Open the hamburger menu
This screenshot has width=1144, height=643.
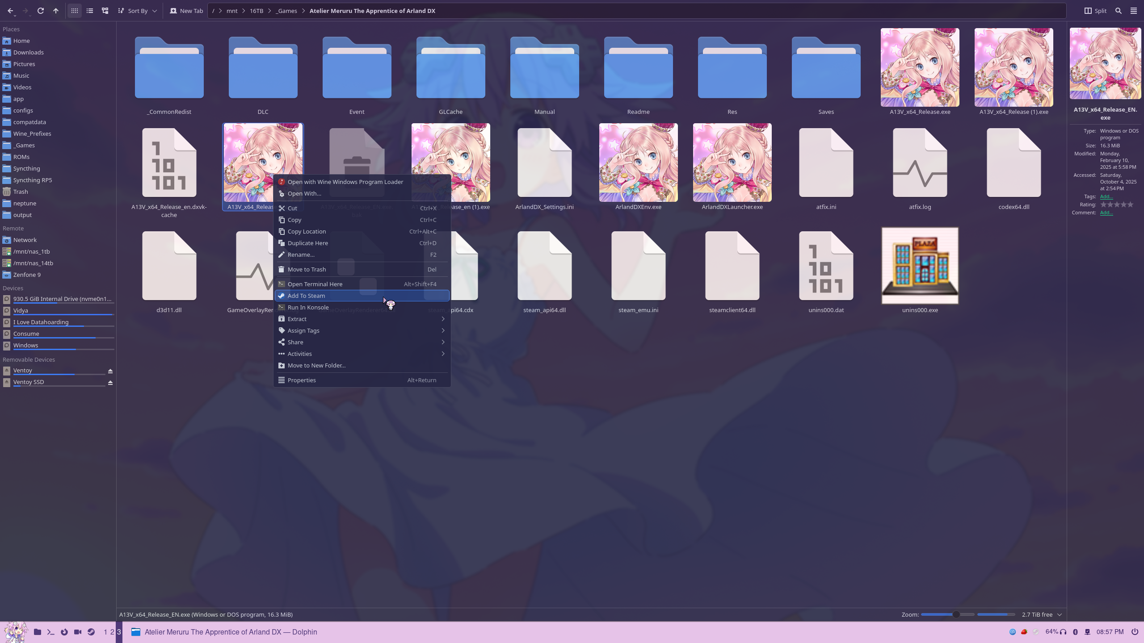coord(1134,11)
